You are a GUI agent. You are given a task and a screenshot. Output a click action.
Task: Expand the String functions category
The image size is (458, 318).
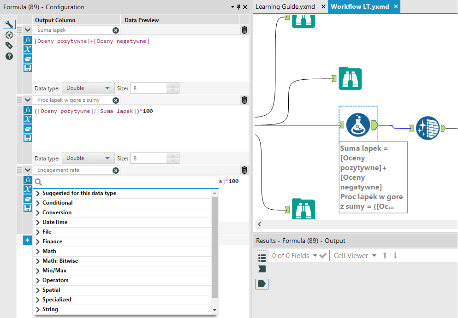coord(50,309)
